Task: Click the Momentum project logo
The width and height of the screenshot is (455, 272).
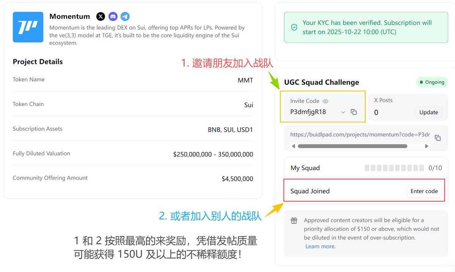Action: [28, 27]
